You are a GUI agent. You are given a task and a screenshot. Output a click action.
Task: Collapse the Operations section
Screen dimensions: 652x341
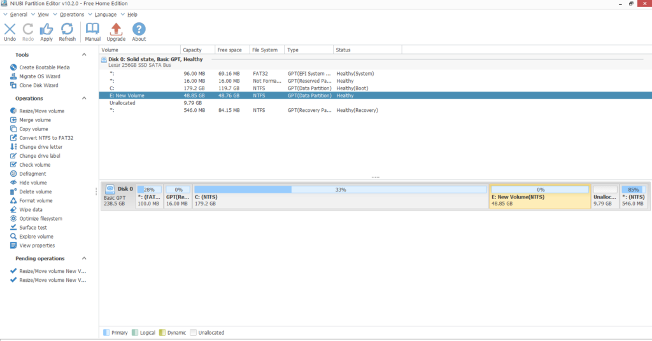[84, 98]
